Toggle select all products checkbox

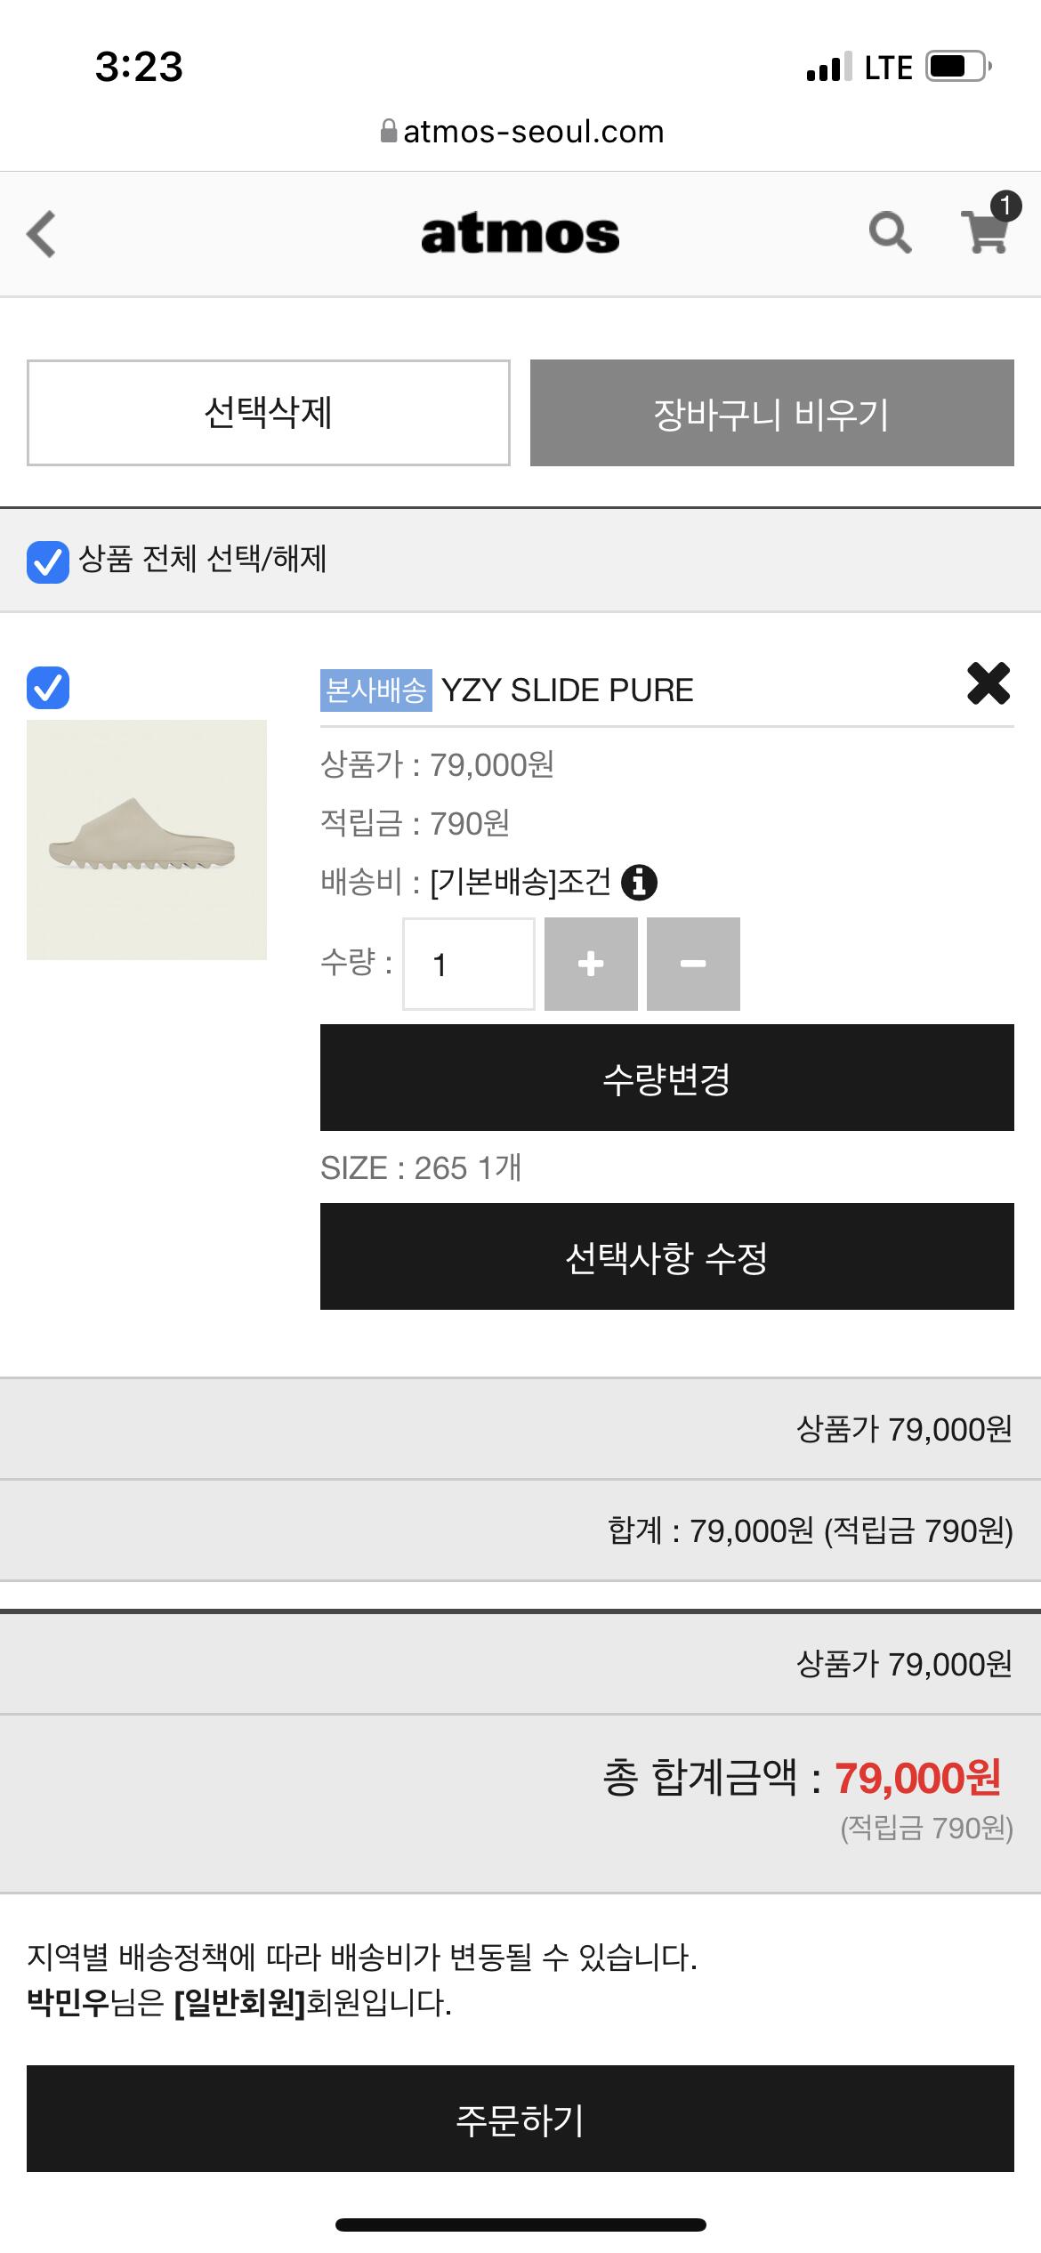click(x=48, y=561)
